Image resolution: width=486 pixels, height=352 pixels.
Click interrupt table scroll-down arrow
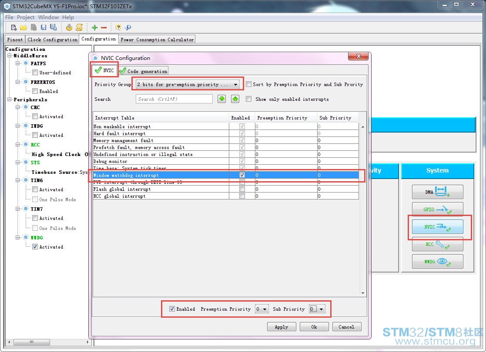[362, 293]
